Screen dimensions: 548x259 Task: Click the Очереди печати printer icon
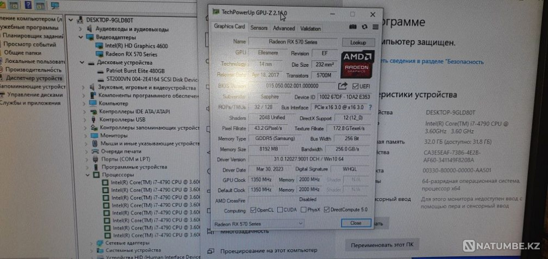(95, 152)
